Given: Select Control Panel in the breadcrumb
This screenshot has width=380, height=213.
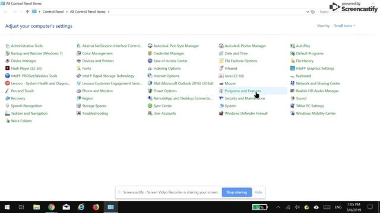Looking at the screenshot, I should (x=53, y=12).
